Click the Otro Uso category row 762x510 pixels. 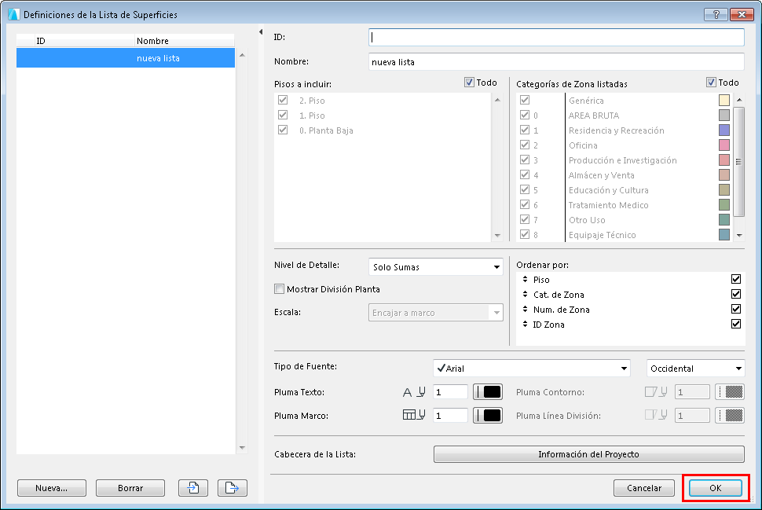[625, 220]
